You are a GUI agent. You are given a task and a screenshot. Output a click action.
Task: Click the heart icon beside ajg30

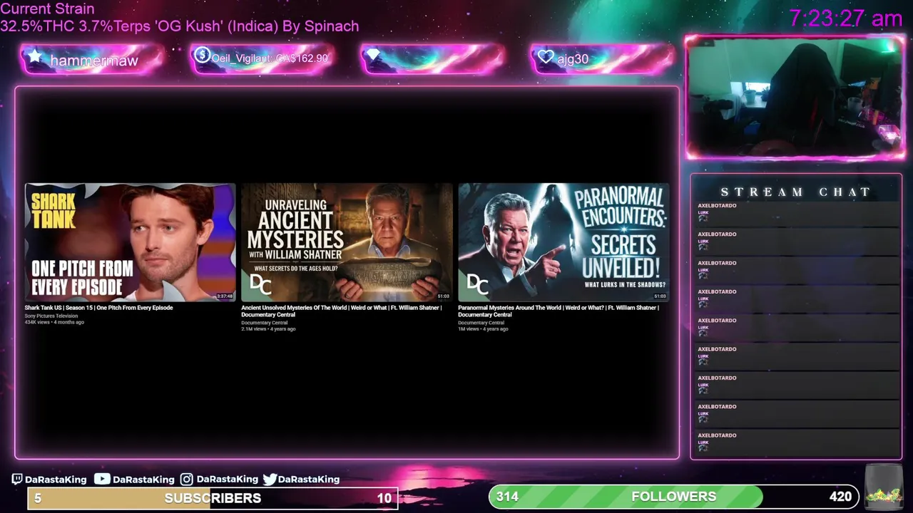tap(546, 57)
